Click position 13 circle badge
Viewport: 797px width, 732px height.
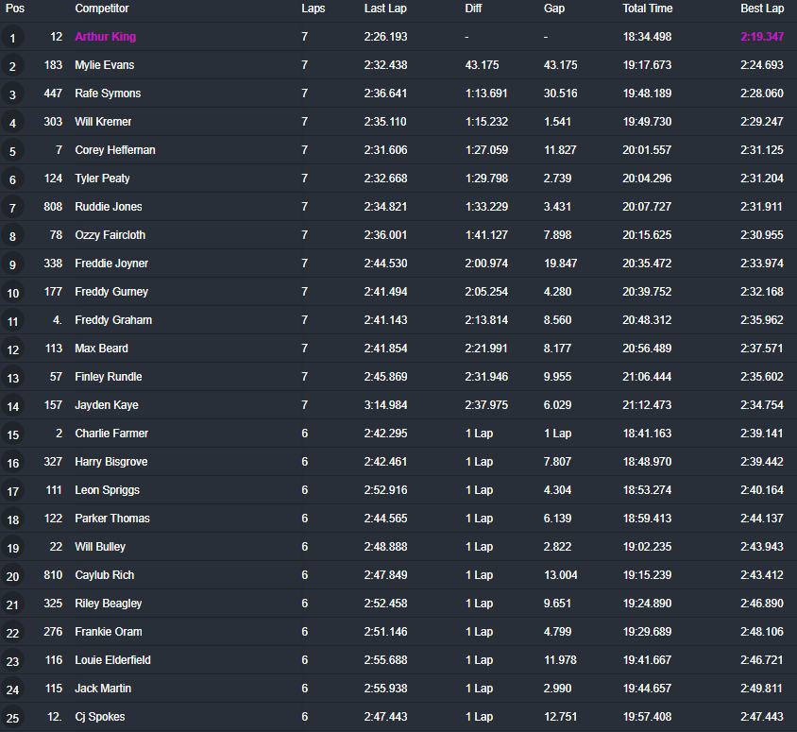[x=13, y=378]
